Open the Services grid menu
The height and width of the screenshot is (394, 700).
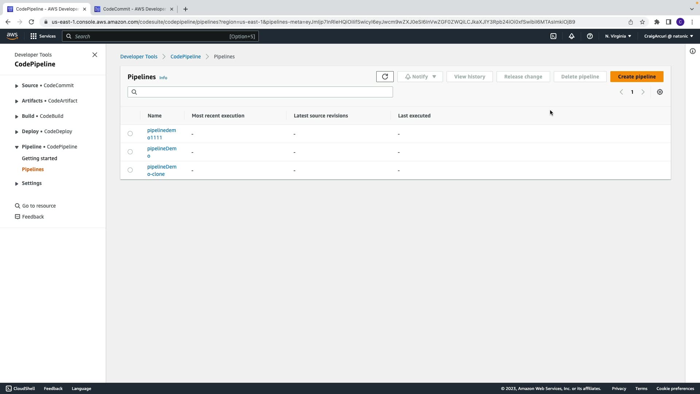43,36
